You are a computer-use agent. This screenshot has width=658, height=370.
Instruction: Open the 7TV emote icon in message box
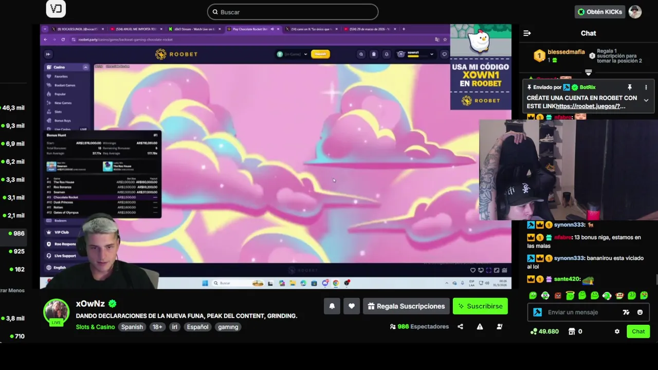click(x=626, y=312)
